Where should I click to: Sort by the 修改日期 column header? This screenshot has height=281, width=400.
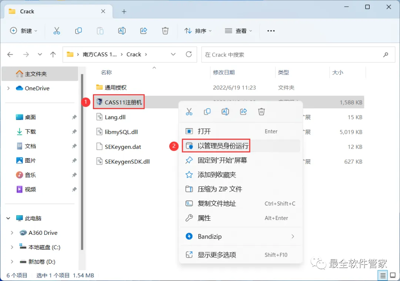(x=224, y=72)
